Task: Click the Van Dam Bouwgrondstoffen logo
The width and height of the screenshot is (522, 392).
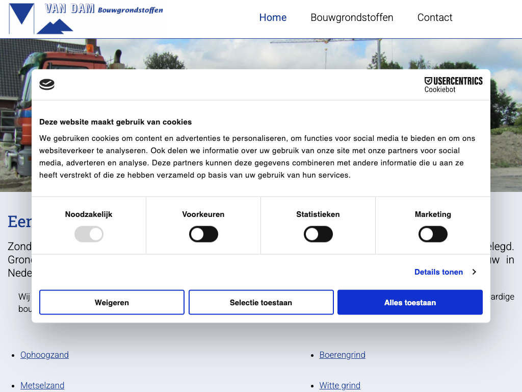Action: [x=86, y=18]
